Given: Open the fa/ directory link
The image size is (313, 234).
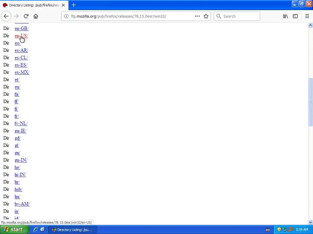Looking at the screenshot, I should point(17,94).
